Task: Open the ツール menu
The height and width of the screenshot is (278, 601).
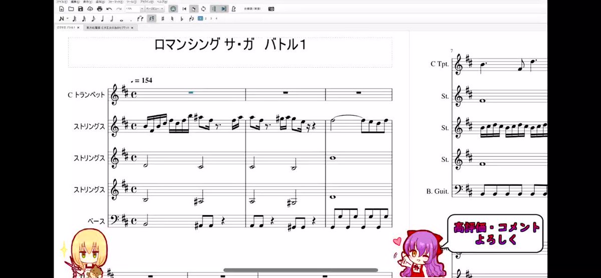Action: click(131, 2)
